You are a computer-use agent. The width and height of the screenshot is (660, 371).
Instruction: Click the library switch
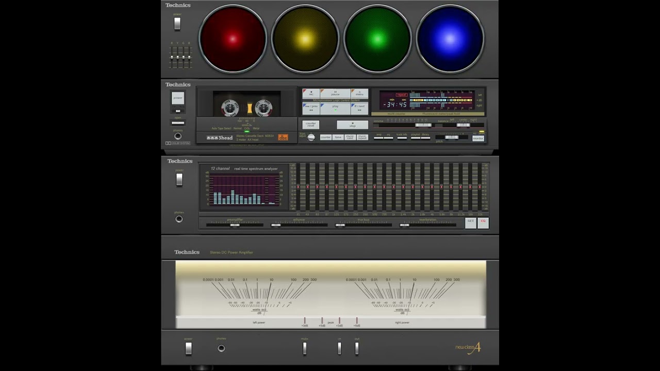pyautogui.click(x=425, y=138)
